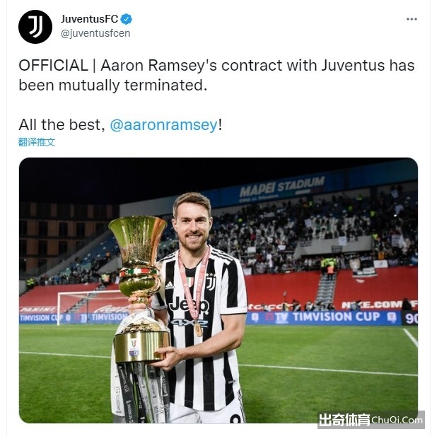
Task: Open the @juventusfcen handle
Action: [95, 33]
